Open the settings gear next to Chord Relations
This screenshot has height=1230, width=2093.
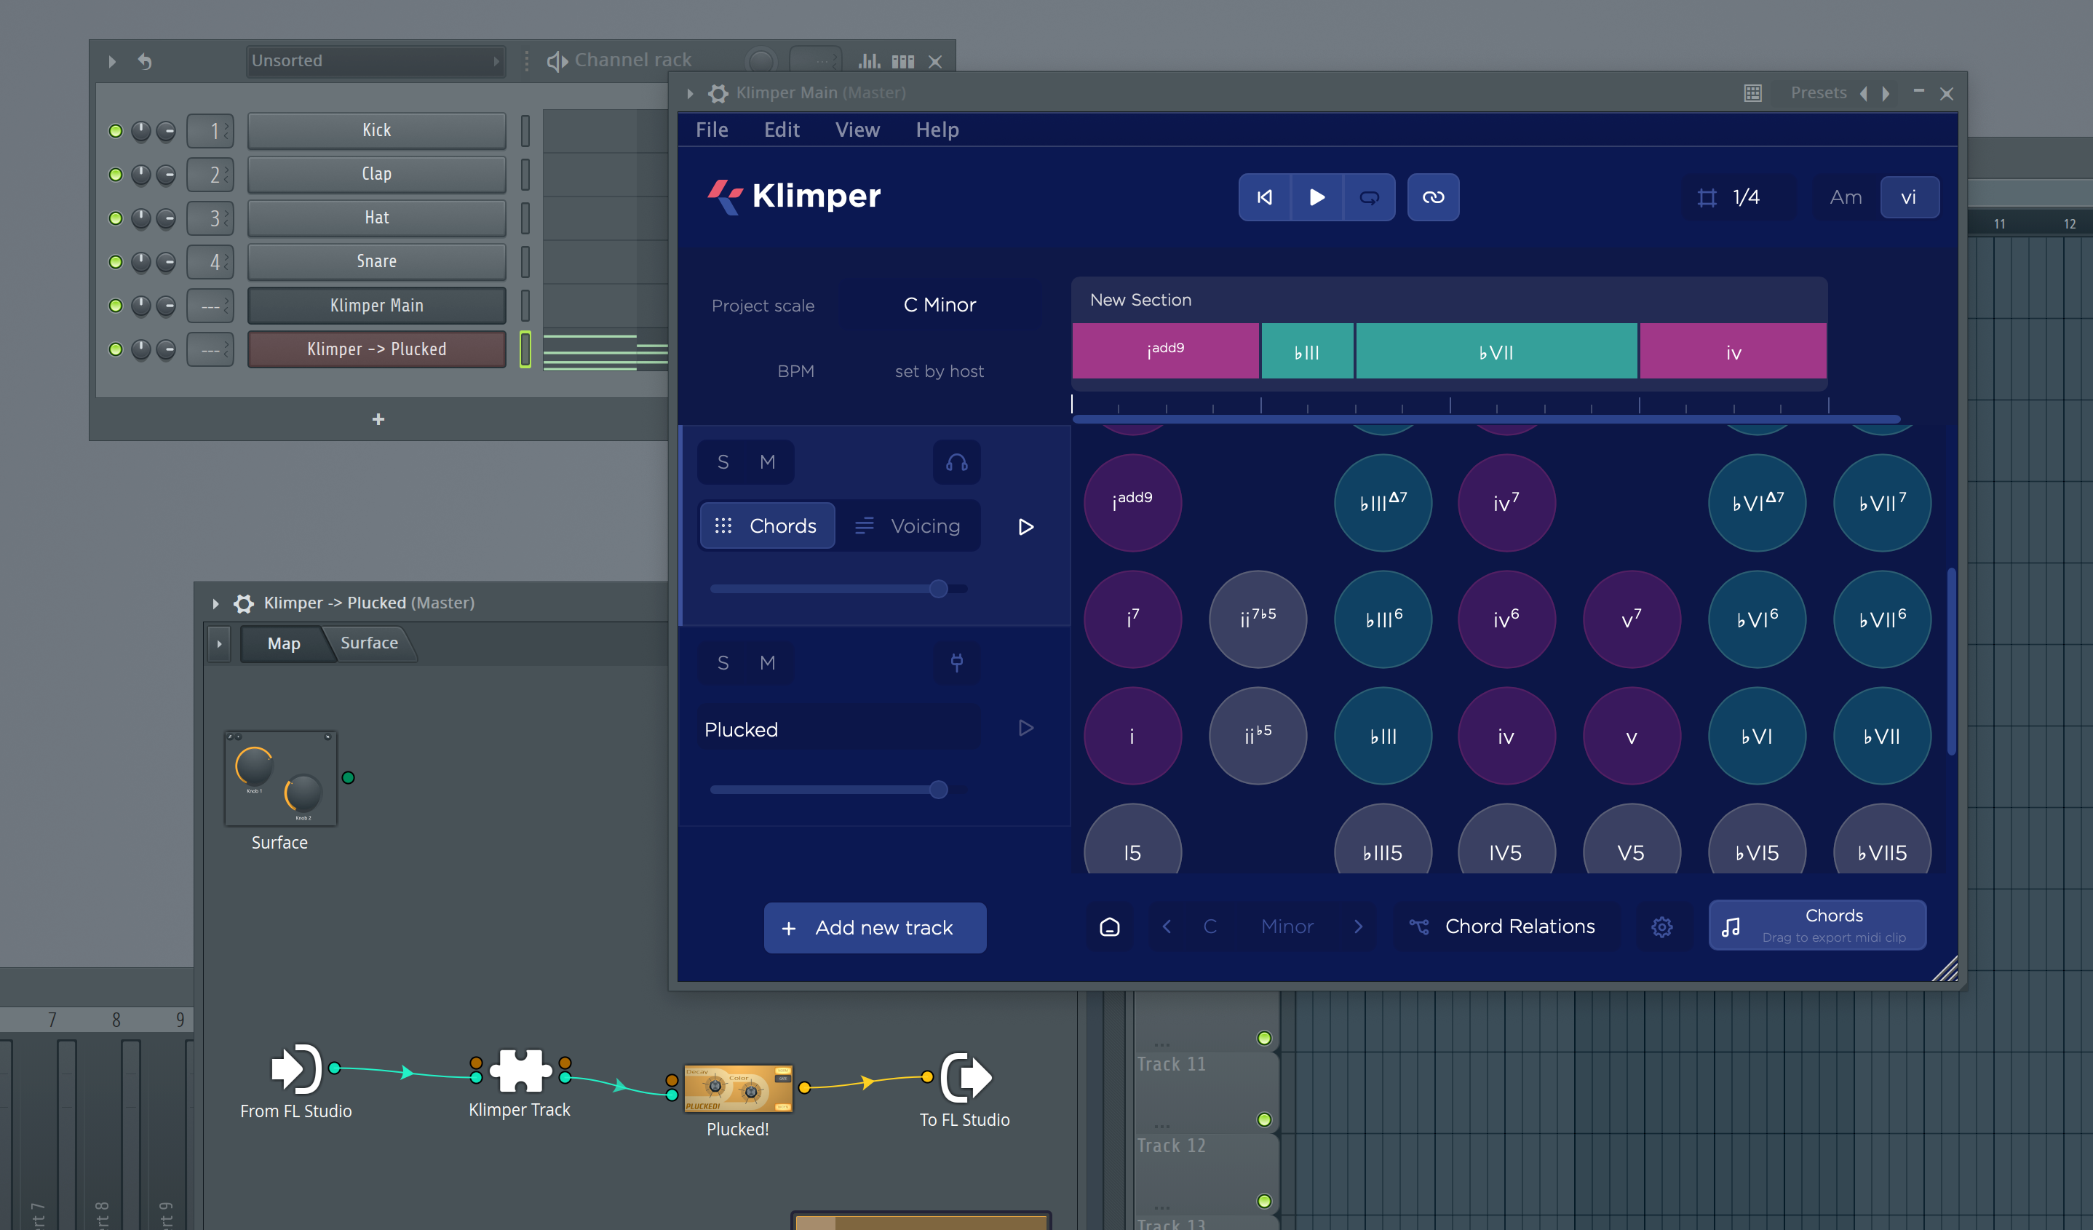coord(1661,926)
